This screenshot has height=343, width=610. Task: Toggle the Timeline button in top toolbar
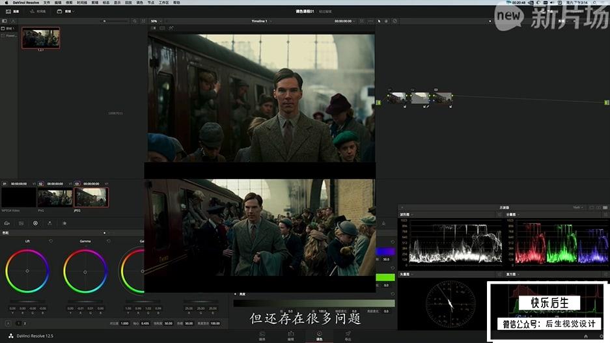(x=38, y=12)
